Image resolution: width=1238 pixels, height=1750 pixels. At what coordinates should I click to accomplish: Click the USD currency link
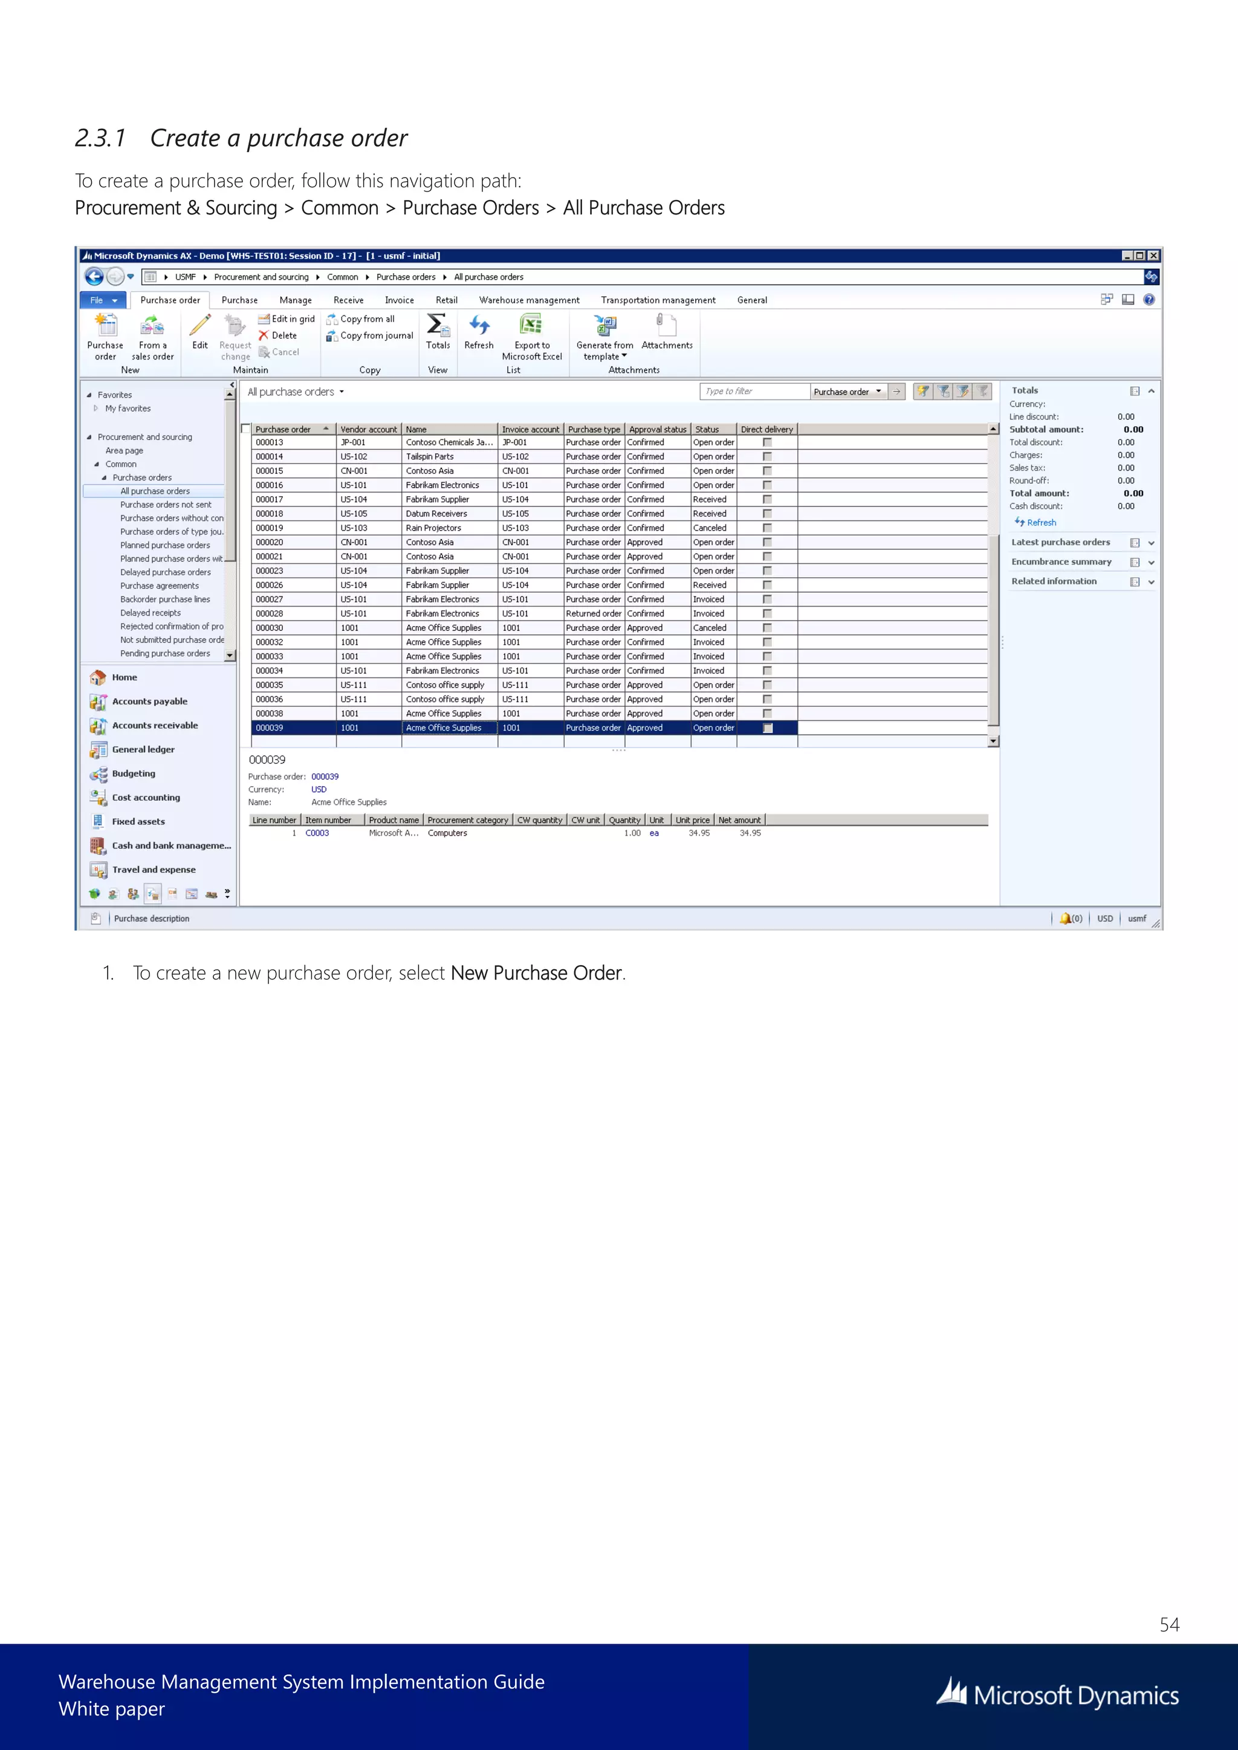[319, 790]
